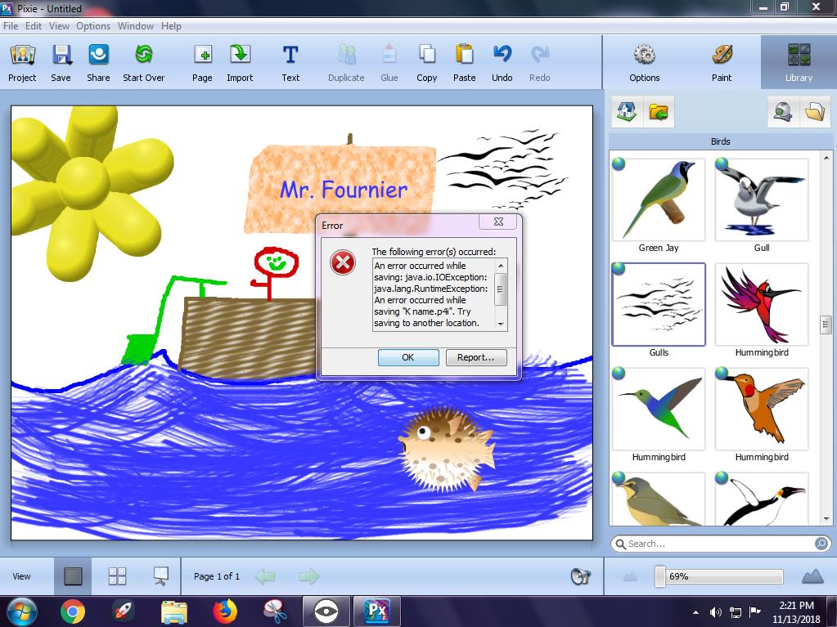
Task: Open the Snipping Tool from taskbar
Action: pos(276,611)
